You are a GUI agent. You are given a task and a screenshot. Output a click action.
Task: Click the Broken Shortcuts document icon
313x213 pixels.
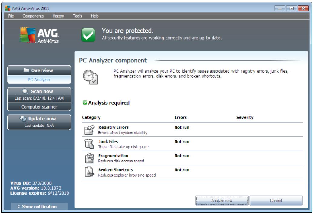pos(89,172)
